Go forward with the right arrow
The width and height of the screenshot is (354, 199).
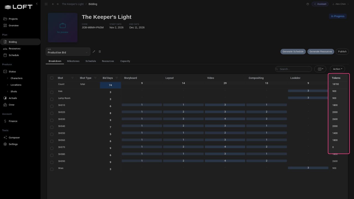coord(58,4)
